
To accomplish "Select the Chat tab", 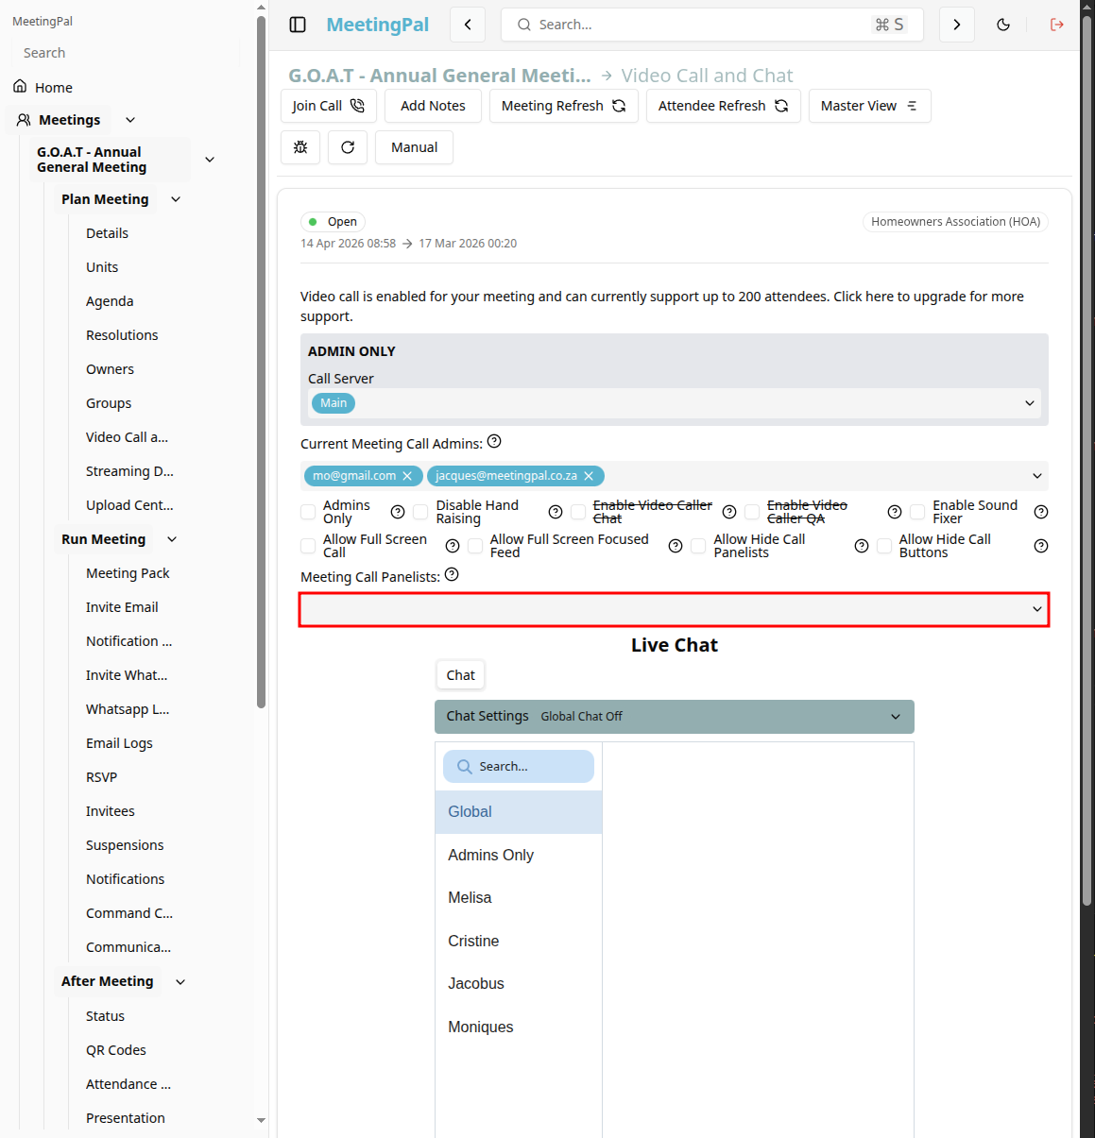I will pyautogui.click(x=461, y=675).
